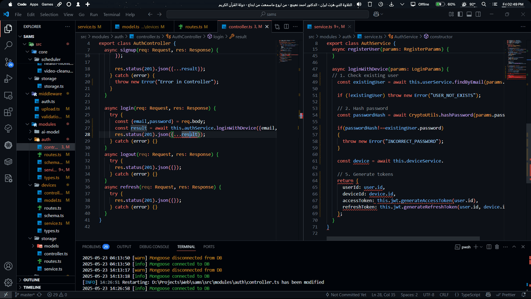The image size is (531, 299).
Task: Go back with the navigation arrow
Action: (150, 14)
